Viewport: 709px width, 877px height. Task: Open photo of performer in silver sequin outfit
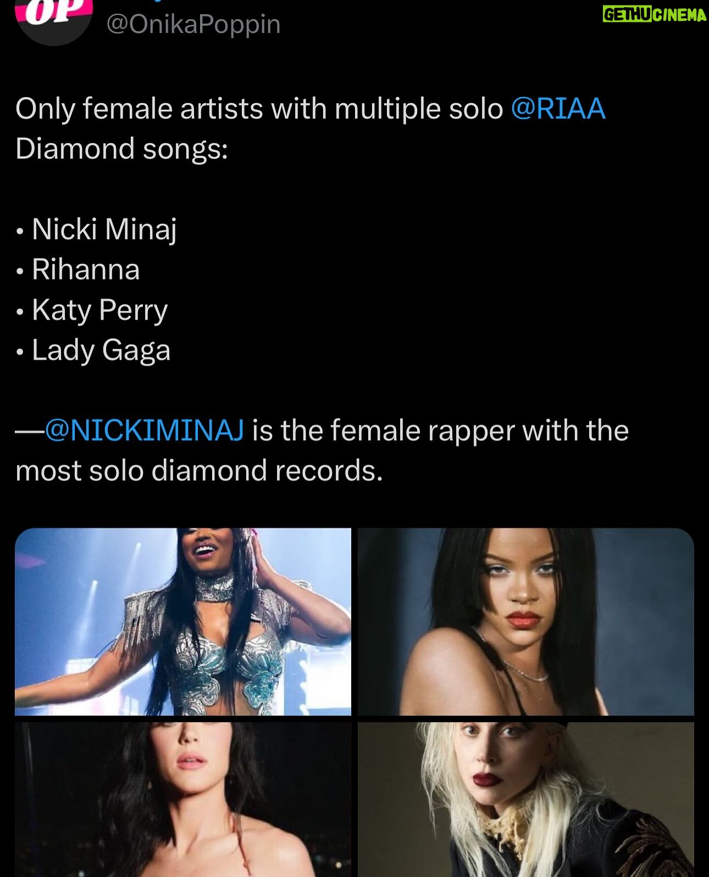(x=183, y=622)
